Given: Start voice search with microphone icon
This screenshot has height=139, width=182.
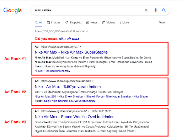Looking at the screenshot, I should click(156, 10).
